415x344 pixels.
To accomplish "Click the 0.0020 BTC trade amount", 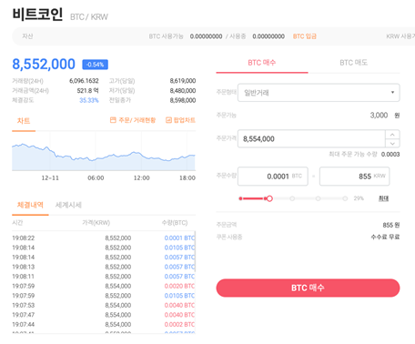I will point(179,286).
